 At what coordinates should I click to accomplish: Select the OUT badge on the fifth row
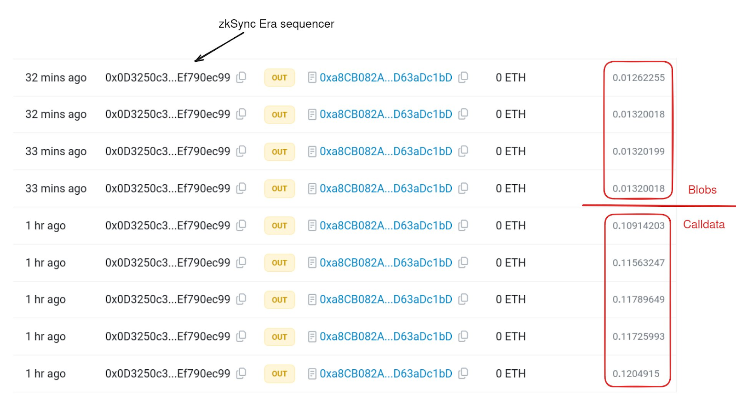(279, 226)
